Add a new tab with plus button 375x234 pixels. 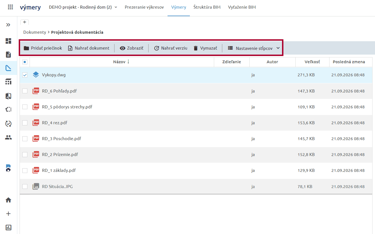[25, 22]
